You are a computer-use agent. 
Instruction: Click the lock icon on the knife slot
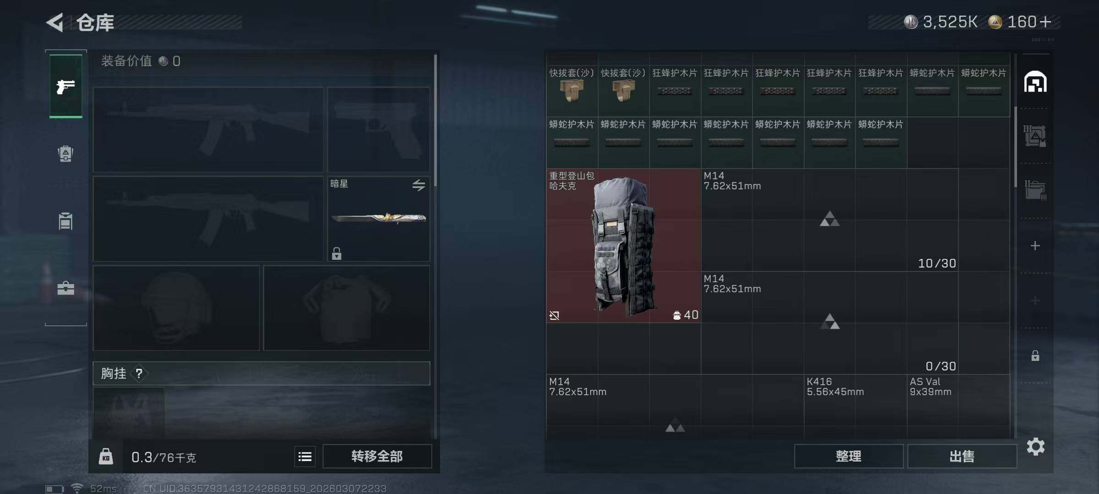coord(337,253)
